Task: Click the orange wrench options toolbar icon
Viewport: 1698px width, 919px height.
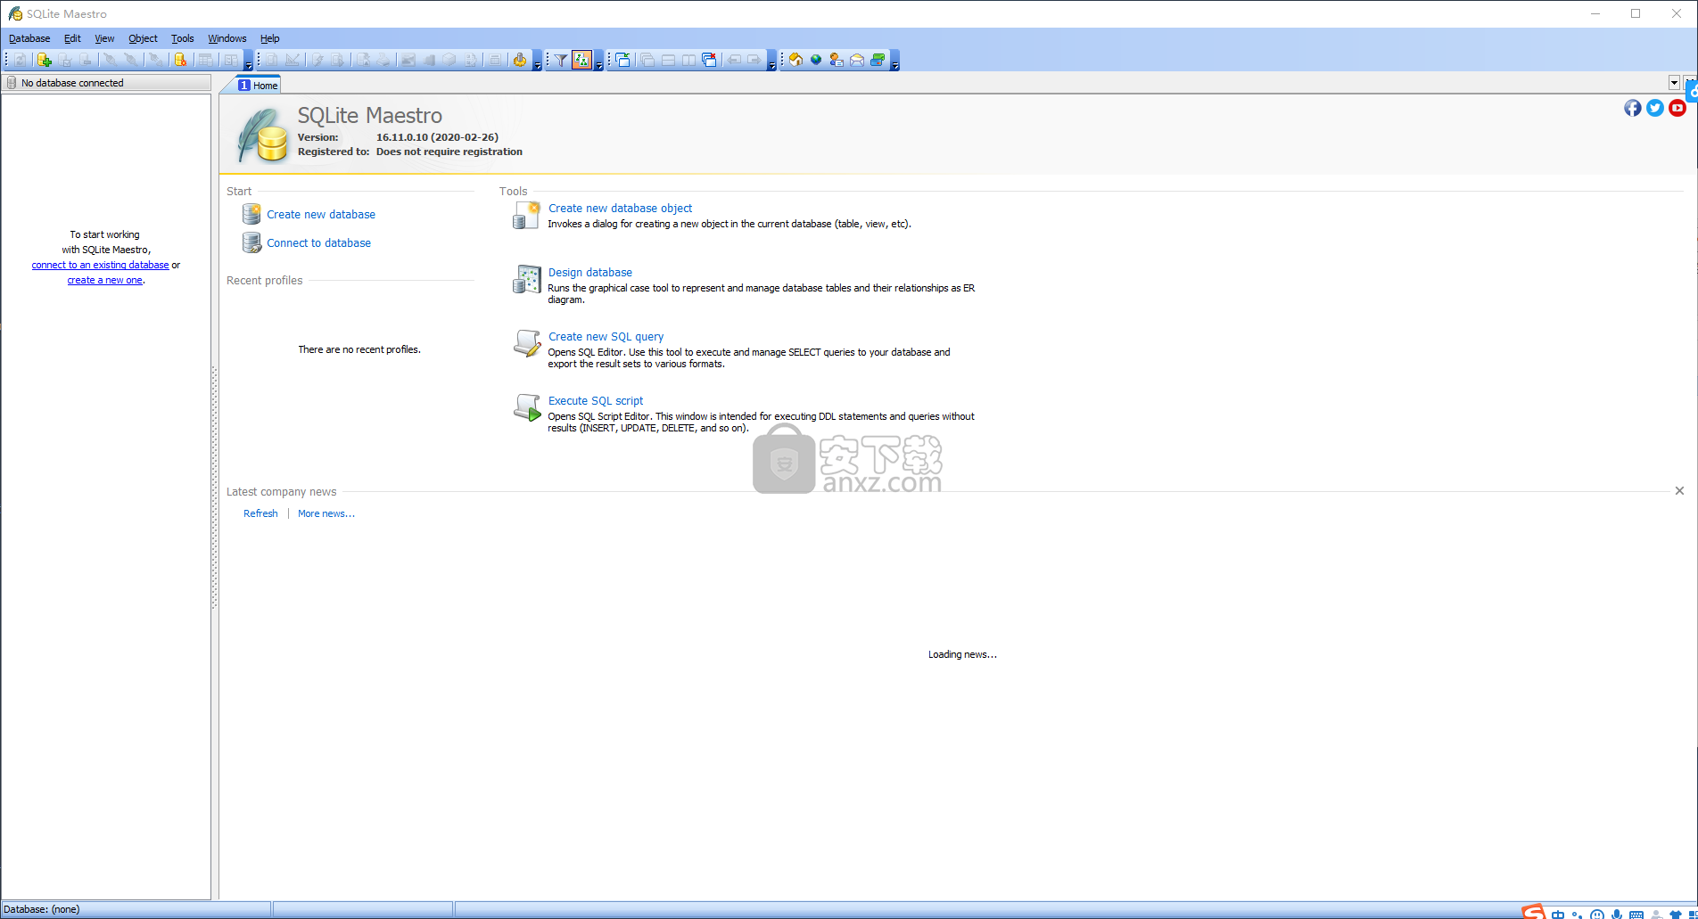Action: (520, 60)
